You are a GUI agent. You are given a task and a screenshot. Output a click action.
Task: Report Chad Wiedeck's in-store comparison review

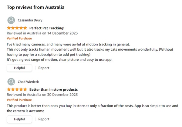tap(44, 119)
